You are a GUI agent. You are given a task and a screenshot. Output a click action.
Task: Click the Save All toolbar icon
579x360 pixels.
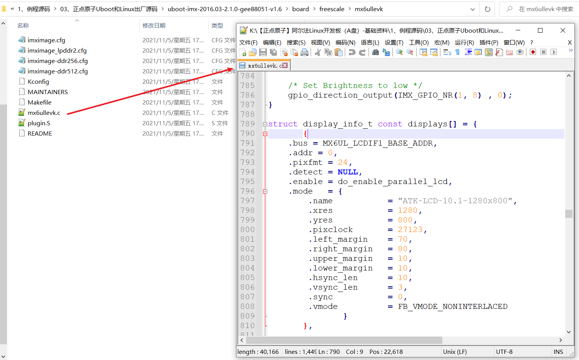pyautogui.click(x=273, y=52)
